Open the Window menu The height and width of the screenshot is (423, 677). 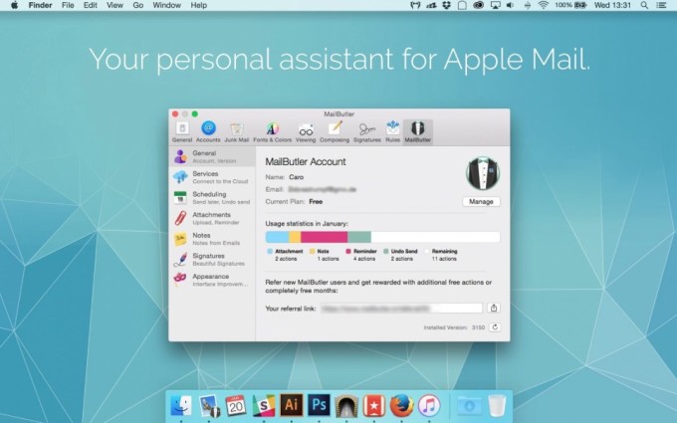coord(166,5)
